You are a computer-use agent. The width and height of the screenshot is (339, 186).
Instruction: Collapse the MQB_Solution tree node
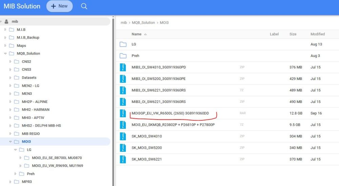click(5, 53)
